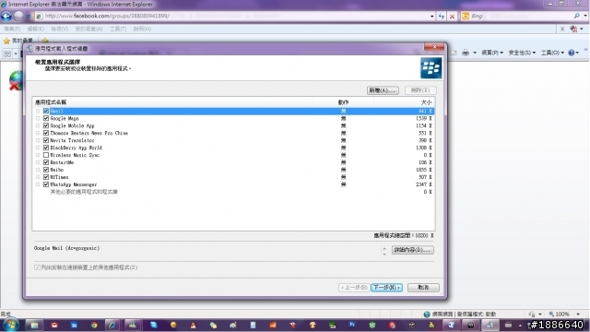Click Internet Explorer forward arrow button
Image resolution: width=590 pixels, height=332 pixels.
(x=18, y=17)
